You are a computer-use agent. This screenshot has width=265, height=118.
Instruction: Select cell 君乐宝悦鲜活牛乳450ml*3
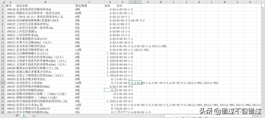(x=45, y=109)
